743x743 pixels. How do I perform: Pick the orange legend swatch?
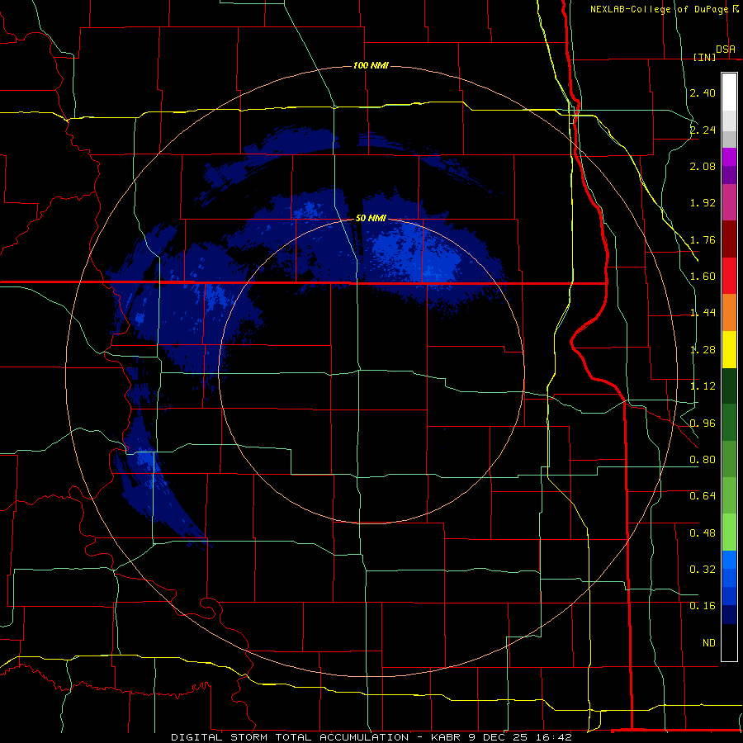729,313
